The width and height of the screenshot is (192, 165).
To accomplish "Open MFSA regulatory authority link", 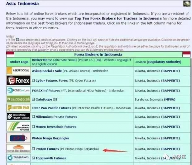I will 169,99.
